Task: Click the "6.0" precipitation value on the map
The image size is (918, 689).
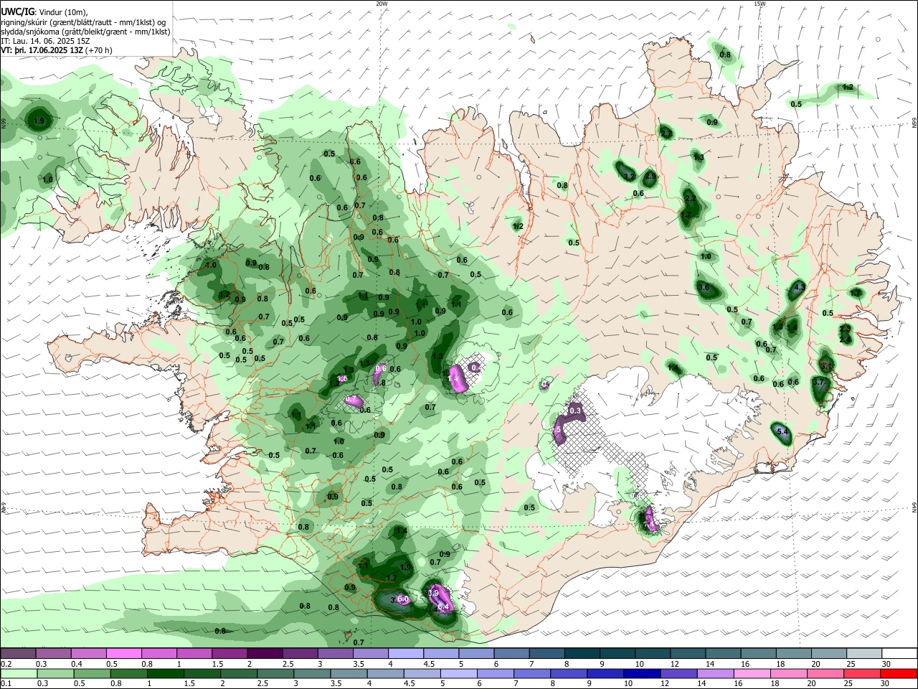Action: pos(402,599)
